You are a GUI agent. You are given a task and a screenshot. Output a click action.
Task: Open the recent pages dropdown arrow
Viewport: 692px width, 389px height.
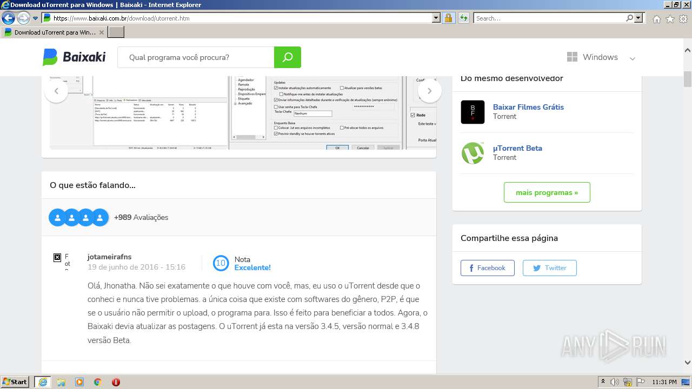coord(36,18)
